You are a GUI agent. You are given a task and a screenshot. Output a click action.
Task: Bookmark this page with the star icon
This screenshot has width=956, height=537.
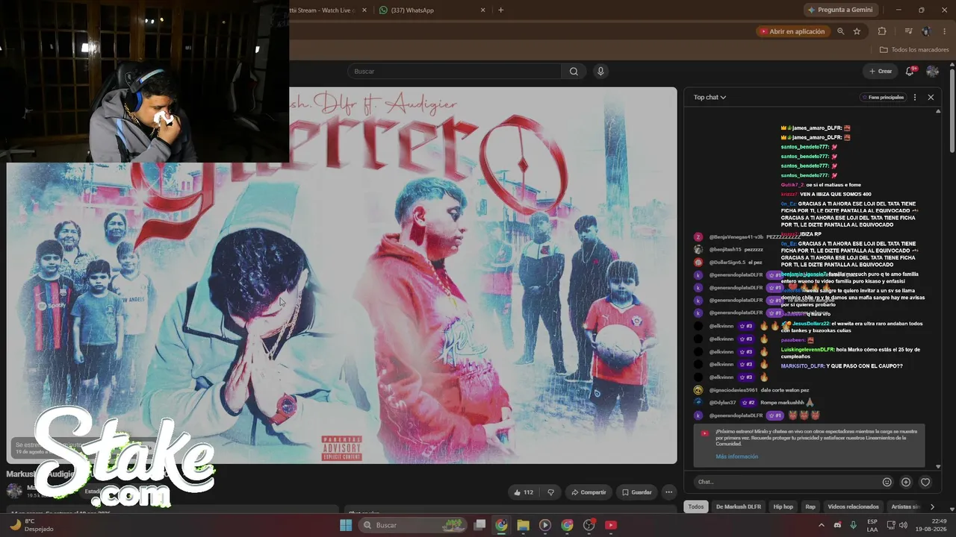(x=857, y=31)
